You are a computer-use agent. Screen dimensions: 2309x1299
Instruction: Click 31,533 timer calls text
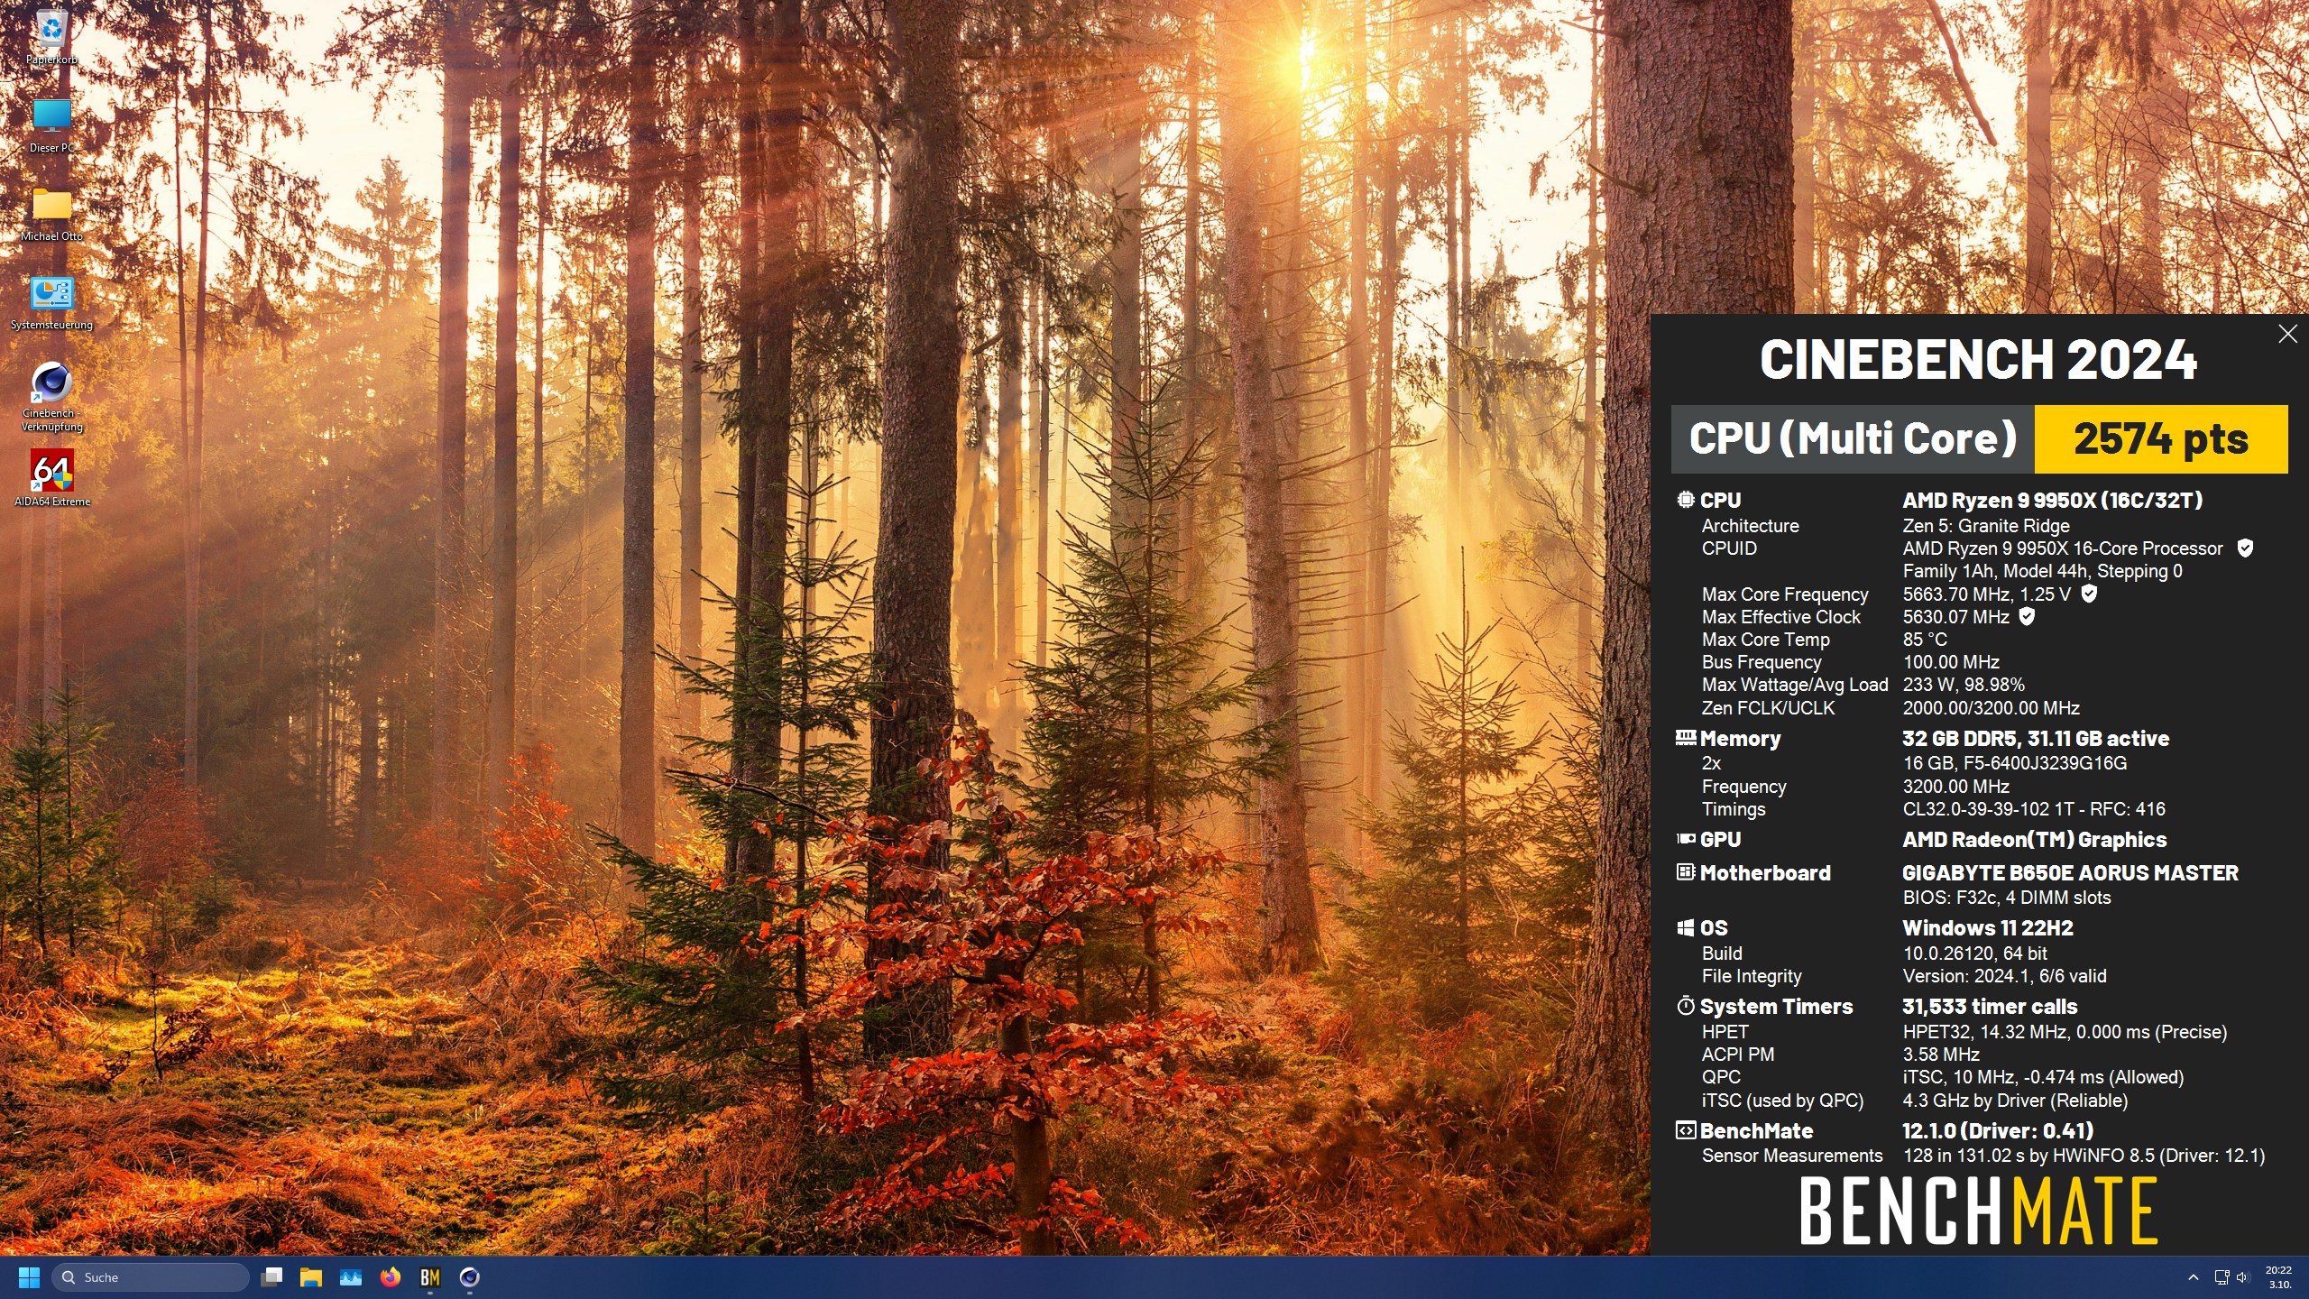point(1991,1007)
